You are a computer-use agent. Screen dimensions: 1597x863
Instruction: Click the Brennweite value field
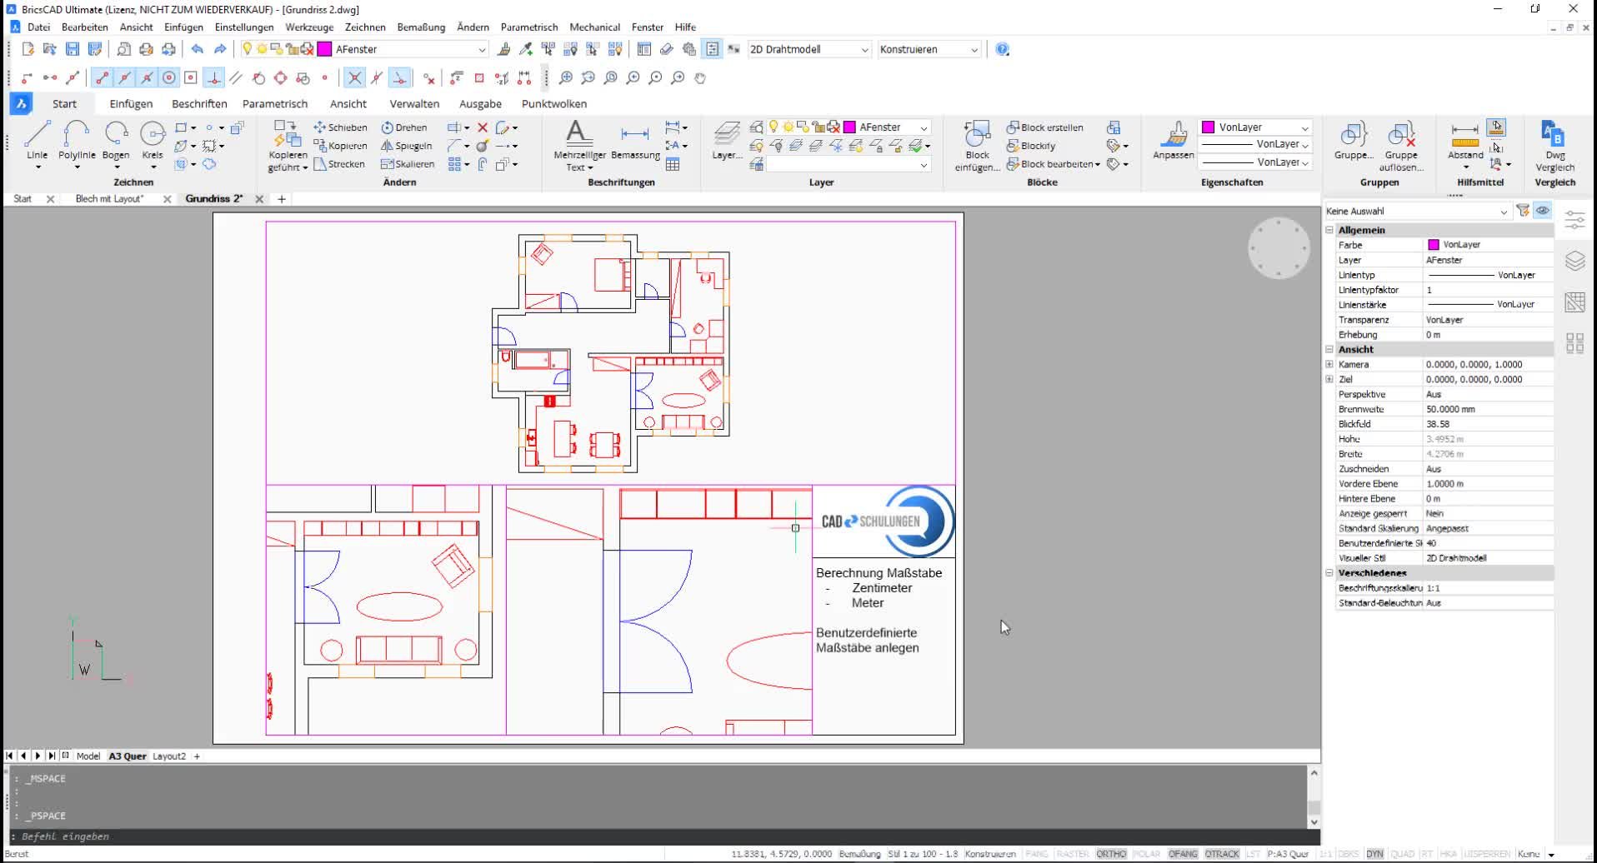tap(1488, 410)
